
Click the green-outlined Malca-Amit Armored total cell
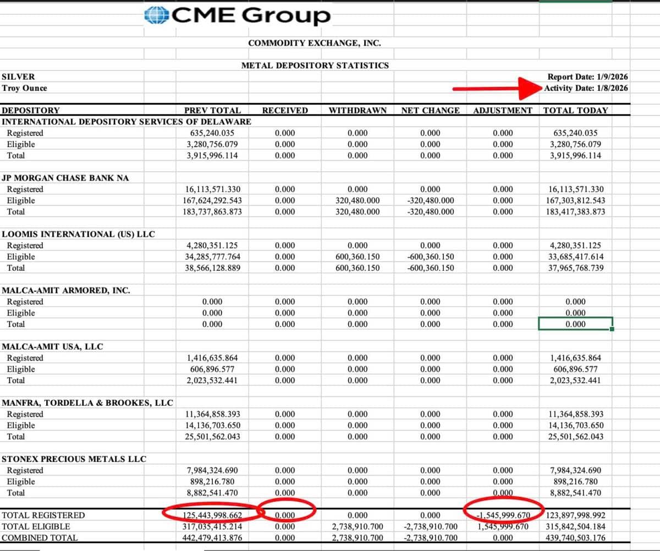pos(575,324)
